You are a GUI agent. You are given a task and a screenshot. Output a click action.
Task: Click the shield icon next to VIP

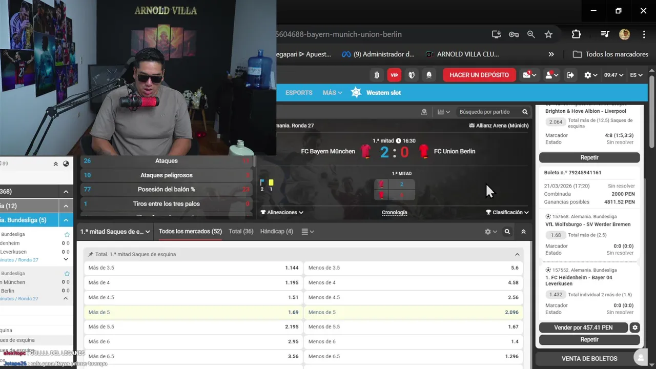click(x=412, y=75)
